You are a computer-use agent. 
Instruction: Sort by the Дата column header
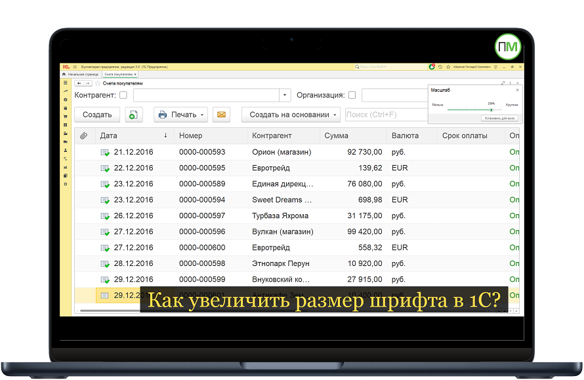click(x=135, y=136)
